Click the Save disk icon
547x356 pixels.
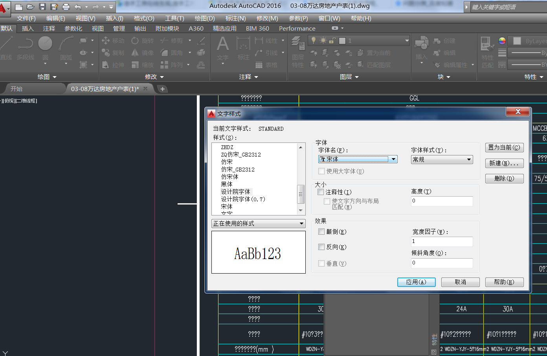42,7
